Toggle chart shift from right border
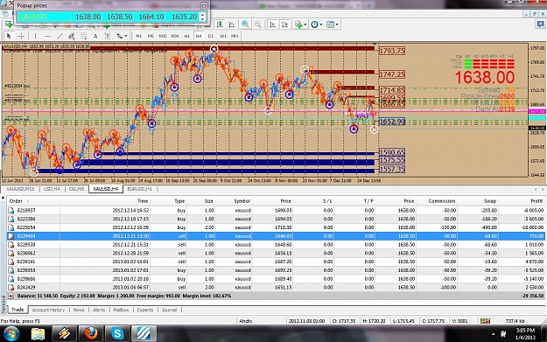Image resolution: width=547 pixels, height=342 pixels. pos(285,24)
